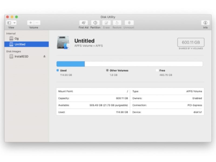The height and width of the screenshot is (162, 216).
Task: Click the white free portion of storage bar
Action: click(144, 64)
